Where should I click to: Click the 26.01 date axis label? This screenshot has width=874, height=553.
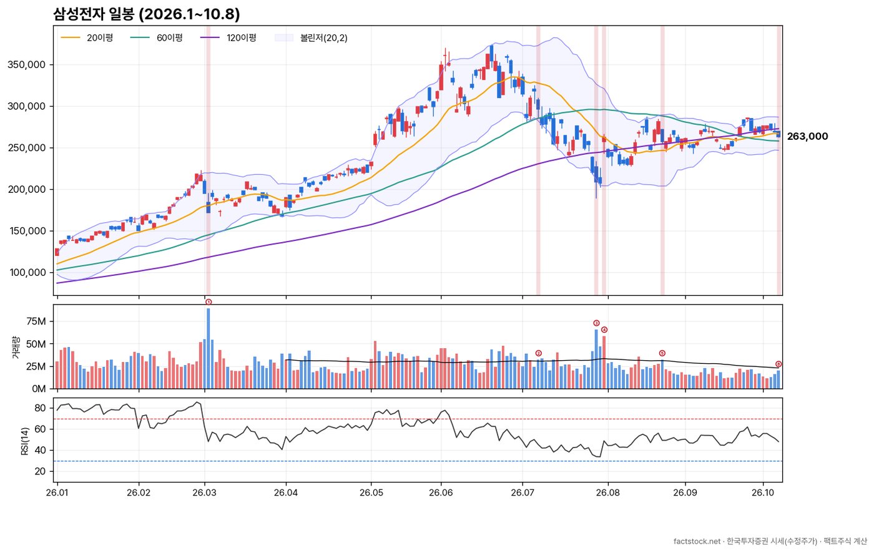click(x=57, y=492)
